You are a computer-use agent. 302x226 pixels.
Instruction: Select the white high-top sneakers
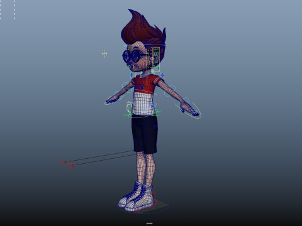pos(137,198)
